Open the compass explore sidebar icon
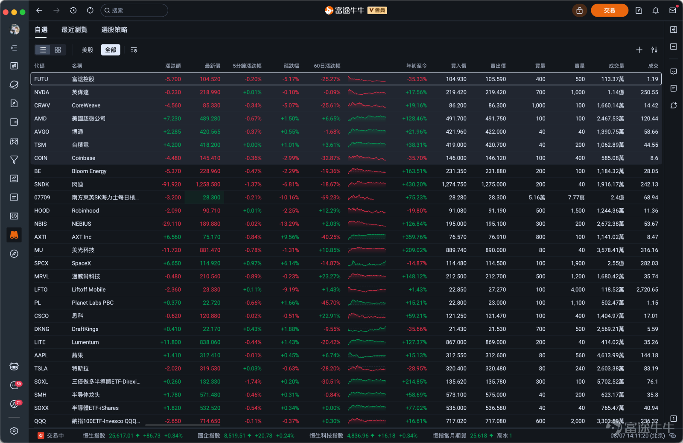683x443 pixels. point(14,254)
